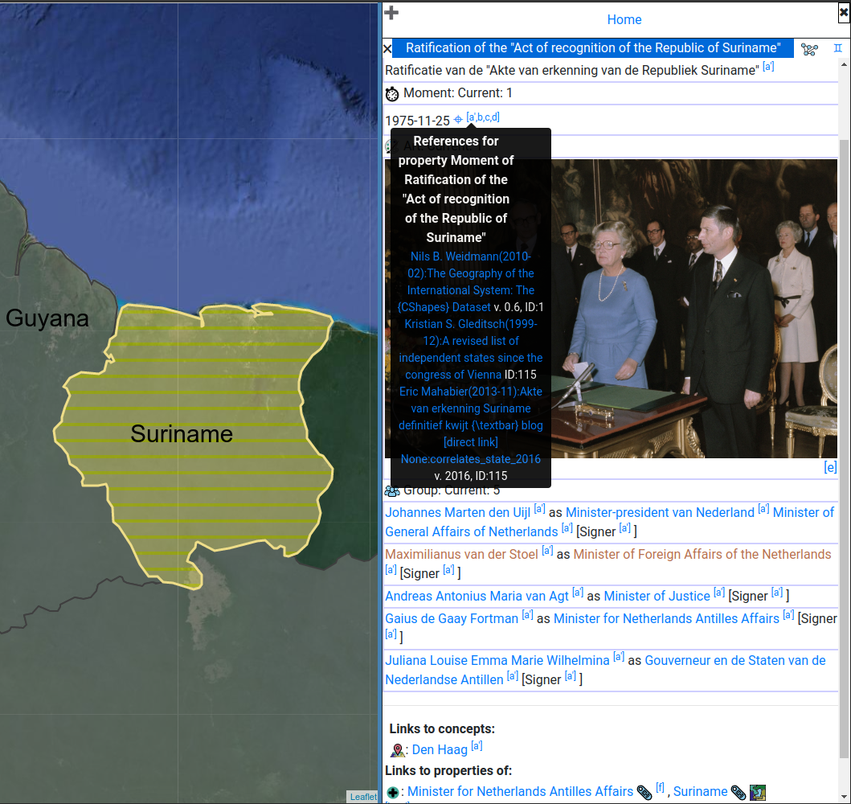Click the Group people icon
This screenshot has height=804, width=851.
[392, 491]
